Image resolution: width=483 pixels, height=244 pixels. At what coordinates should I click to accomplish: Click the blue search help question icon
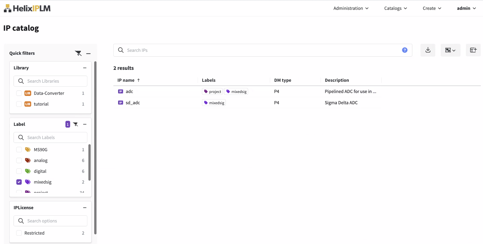(x=405, y=50)
